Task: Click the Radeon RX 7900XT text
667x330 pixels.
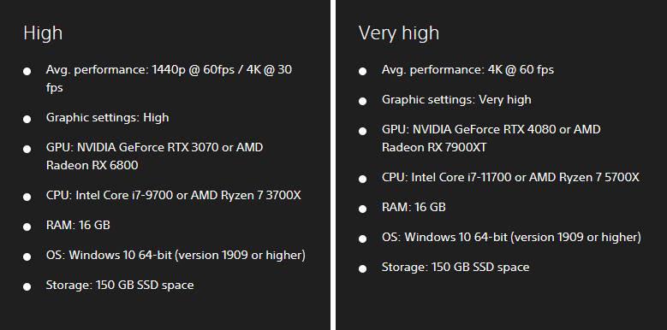Action: [434, 147]
